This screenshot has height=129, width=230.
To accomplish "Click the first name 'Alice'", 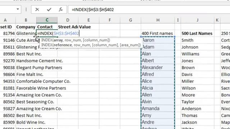I will 158,81.
